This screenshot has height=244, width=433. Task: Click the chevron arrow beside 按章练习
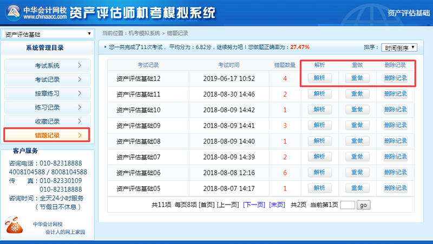pos(80,93)
